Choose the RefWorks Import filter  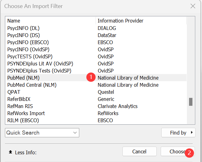(x=26, y=113)
